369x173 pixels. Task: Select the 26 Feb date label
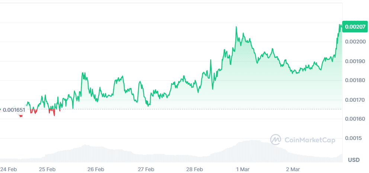pyautogui.click(x=96, y=169)
